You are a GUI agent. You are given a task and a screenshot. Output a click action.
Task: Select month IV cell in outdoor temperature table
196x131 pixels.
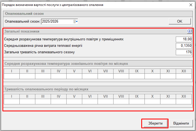pos(59,76)
